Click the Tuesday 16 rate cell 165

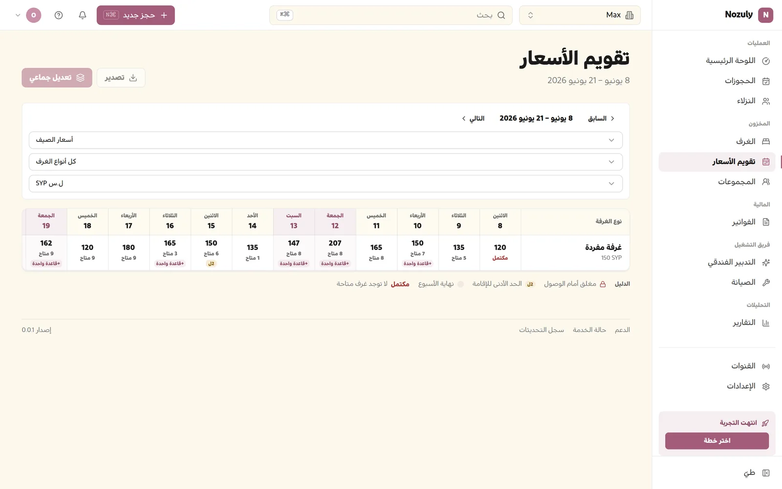[170, 252]
